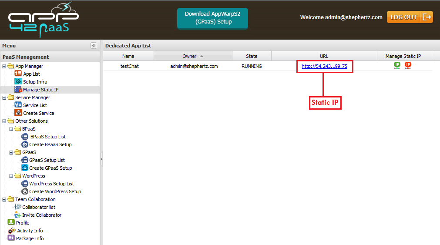Viewport: 440px width, 245px height.
Task: Open Invite Collaborator menu item
Action: click(x=42, y=215)
